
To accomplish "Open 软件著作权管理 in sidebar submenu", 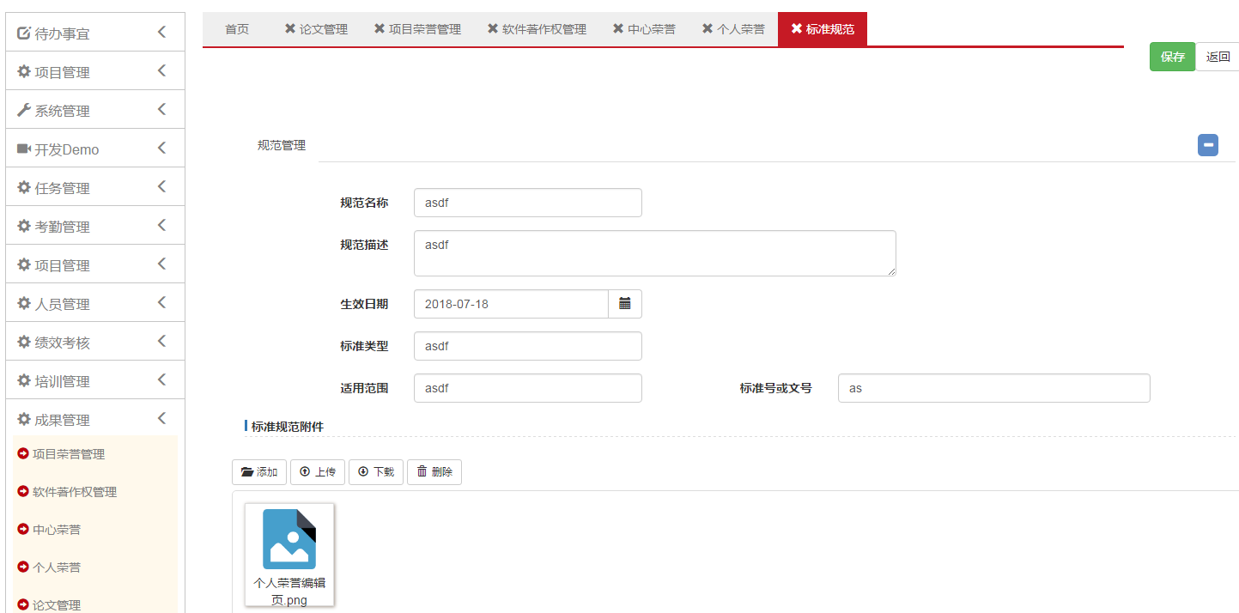I will pos(75,492).
